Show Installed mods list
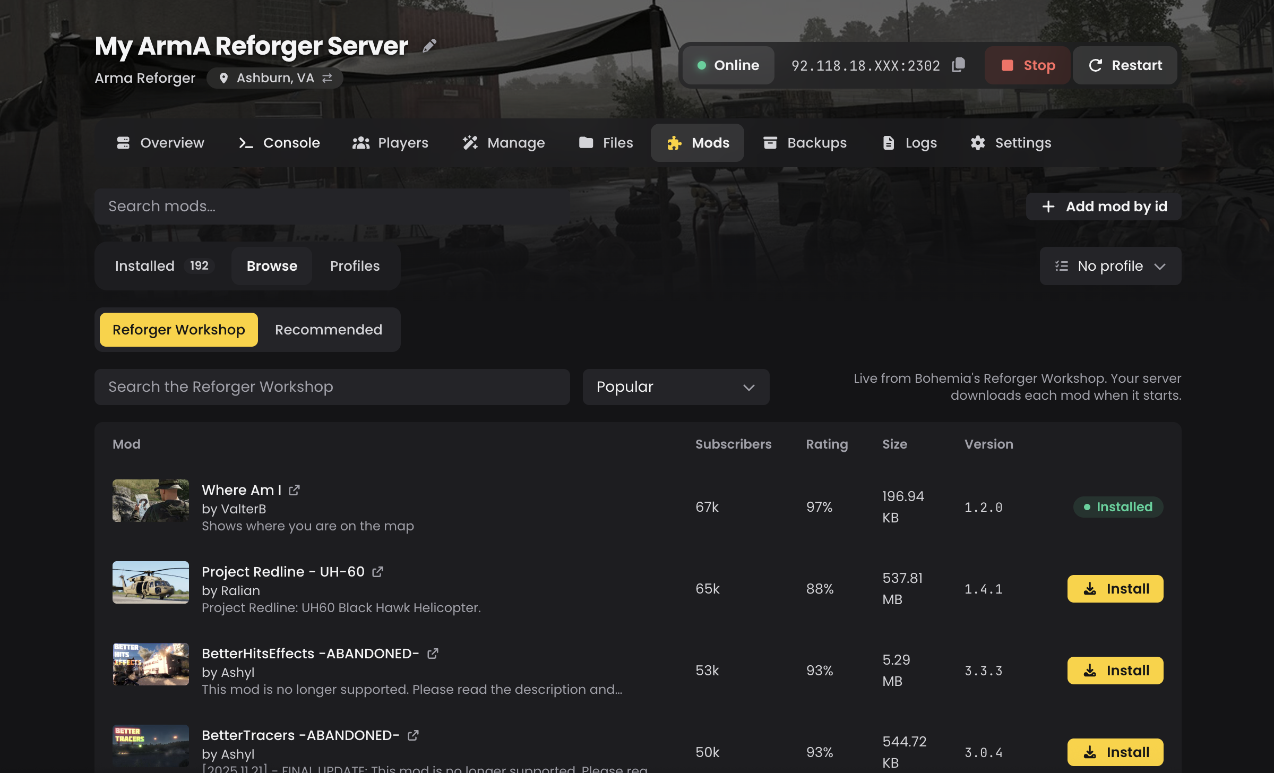Screen dimensions: 1274x773 click(163, 266)
